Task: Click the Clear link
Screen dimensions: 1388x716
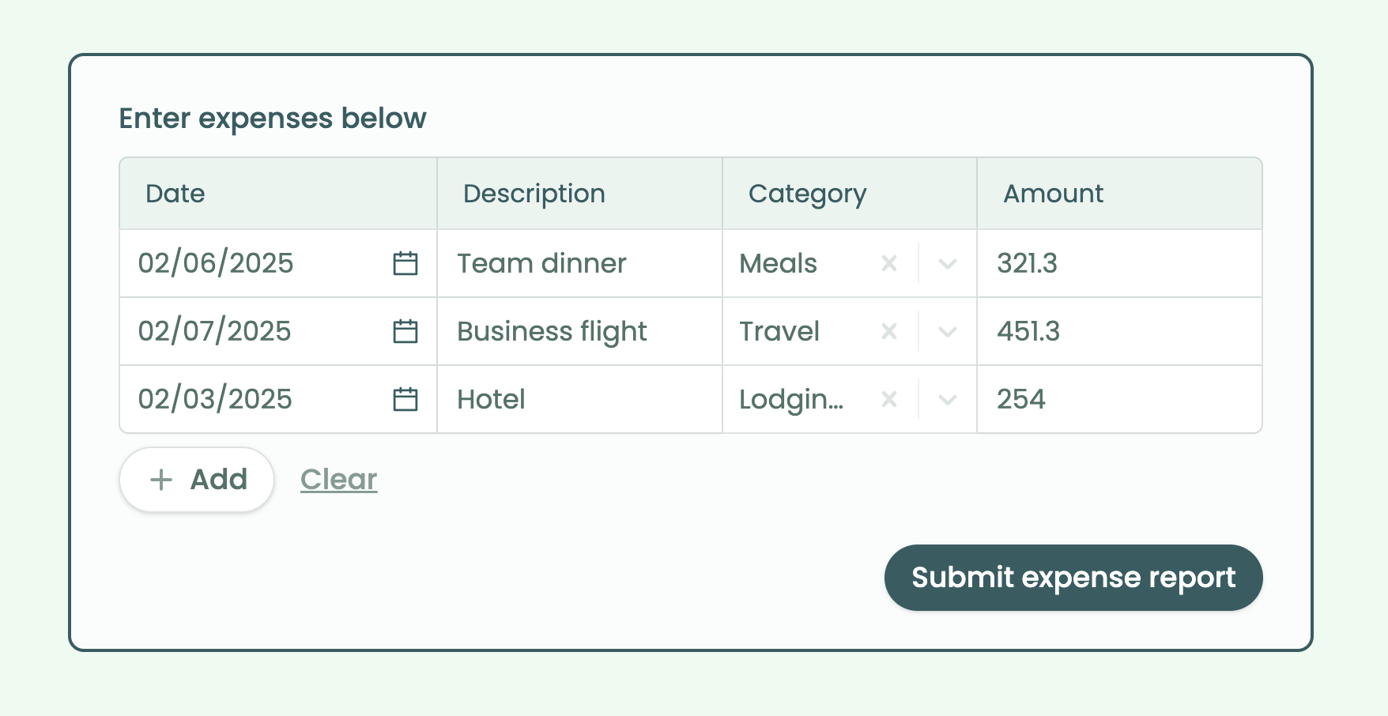Action: tap(338, 480)
